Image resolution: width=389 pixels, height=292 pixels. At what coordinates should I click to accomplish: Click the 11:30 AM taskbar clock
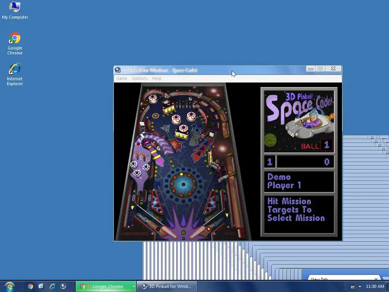375,286
